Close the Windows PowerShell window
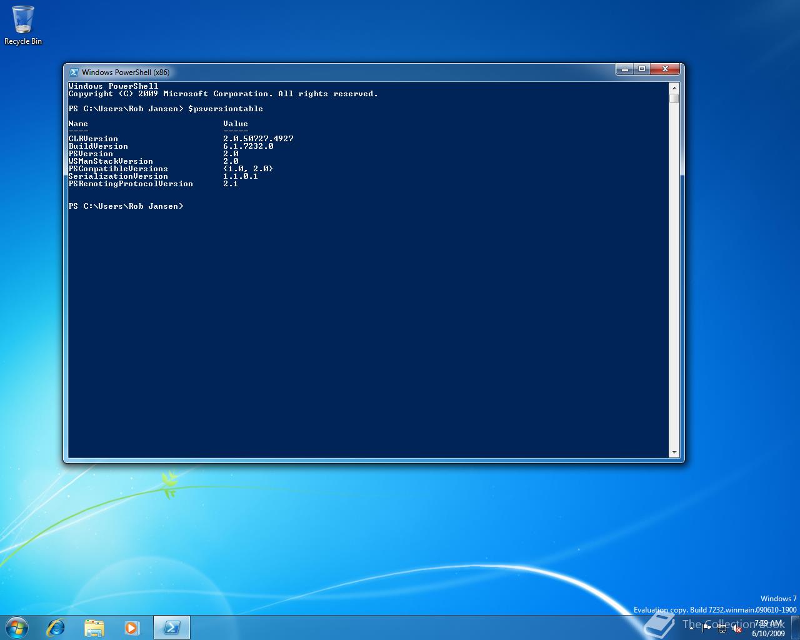Image resolution: width=800 pixels, height=640 pixels. pos(665,69)
